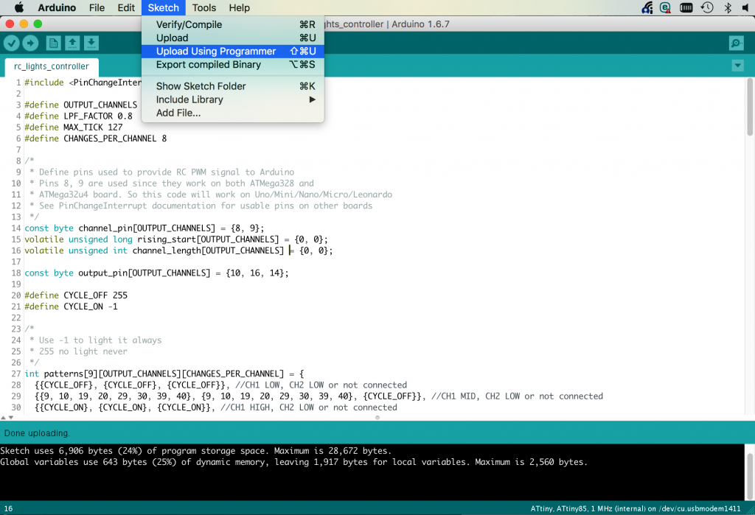Click the comment about PinChangeInterrupt documentation

201,206
